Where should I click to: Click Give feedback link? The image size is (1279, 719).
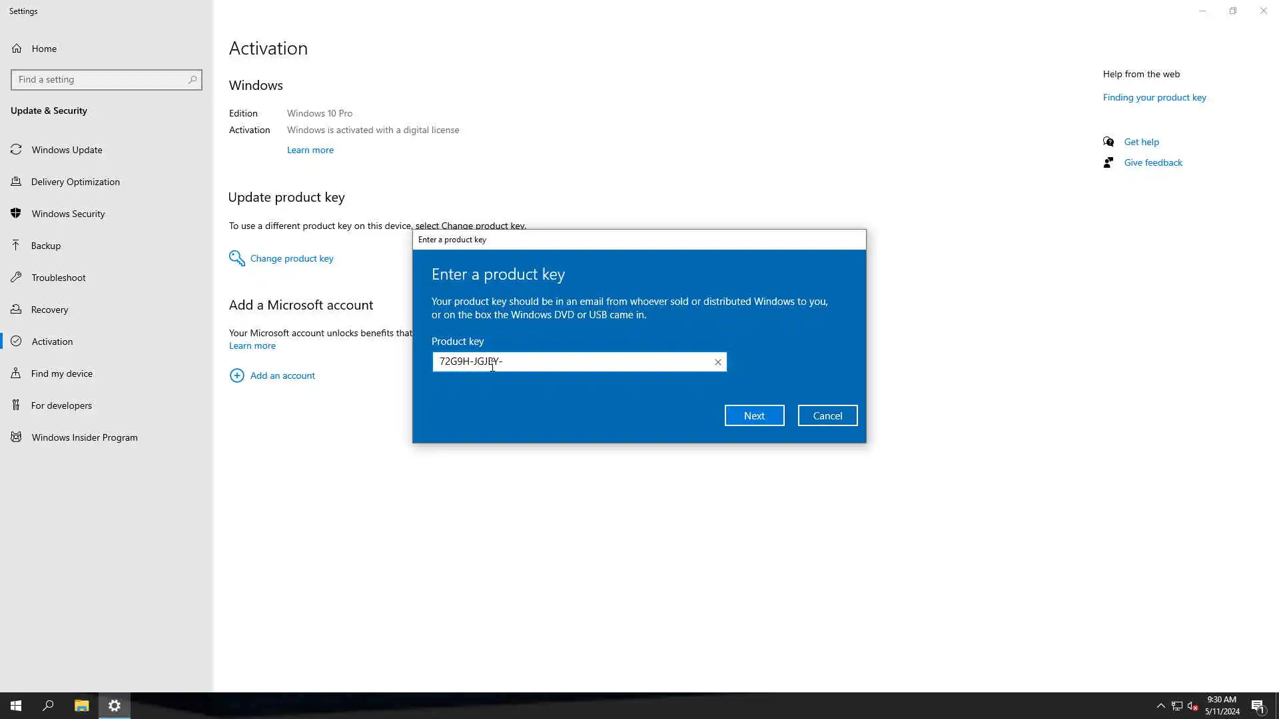point(1152,162)
